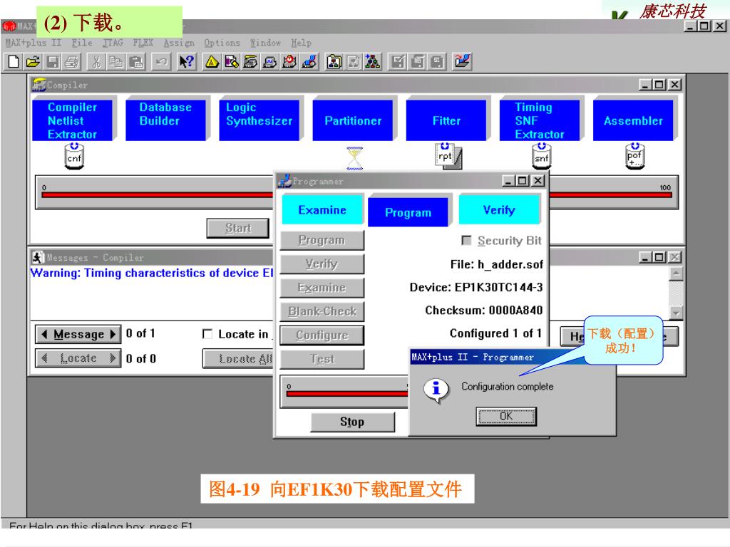The width and height of the screenshot is (730, 547).
Task: Click the Locate All button
Action: pos(238,359)
